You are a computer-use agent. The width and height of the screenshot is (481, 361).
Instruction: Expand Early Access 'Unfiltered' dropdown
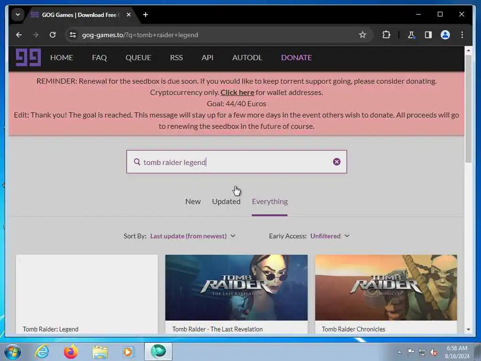(x=330, y=236)
